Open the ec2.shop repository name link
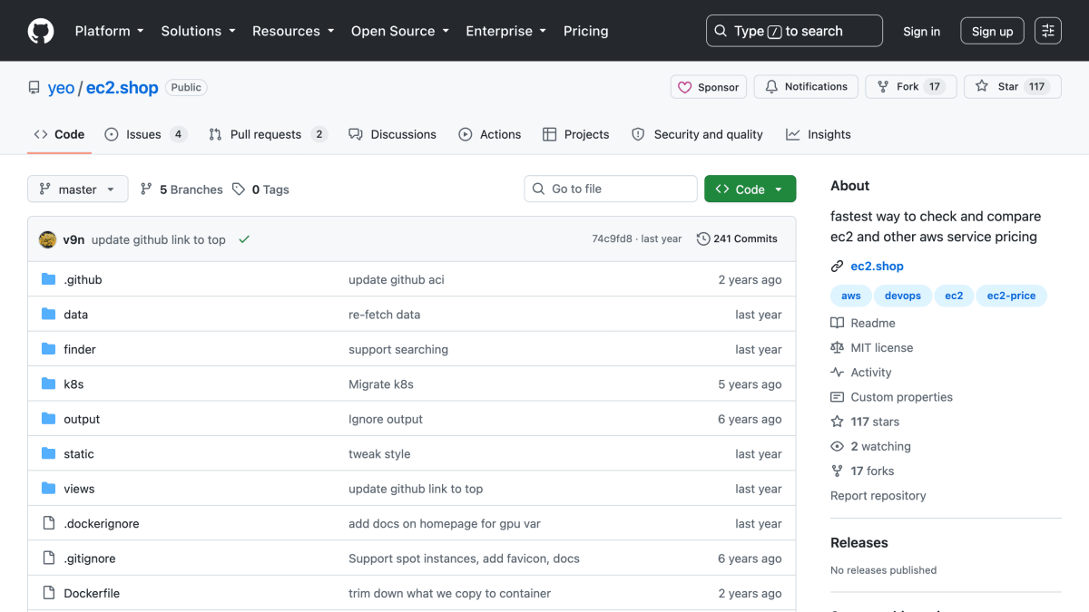The height and width of the screenshot is (612, 1089). click(x=122, y=88)
